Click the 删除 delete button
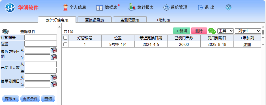The width and height of the screenshot is (266, 105). (199, 31)
